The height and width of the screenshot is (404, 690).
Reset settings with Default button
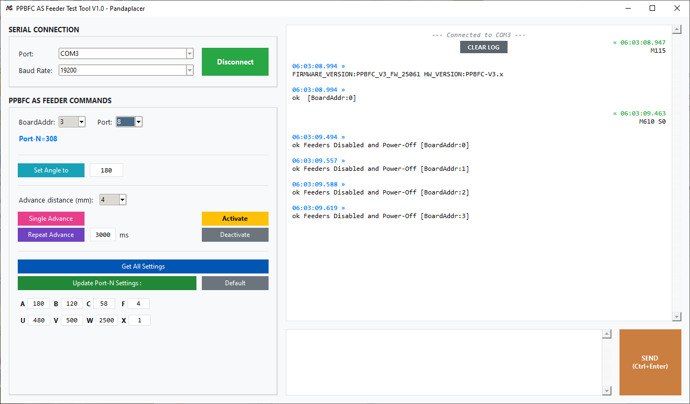235,283
